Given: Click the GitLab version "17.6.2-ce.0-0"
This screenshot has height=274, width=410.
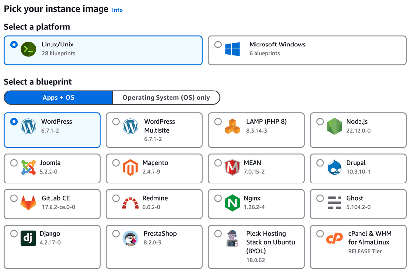Looking at the screenshot, I should click(x=58, y=207).
